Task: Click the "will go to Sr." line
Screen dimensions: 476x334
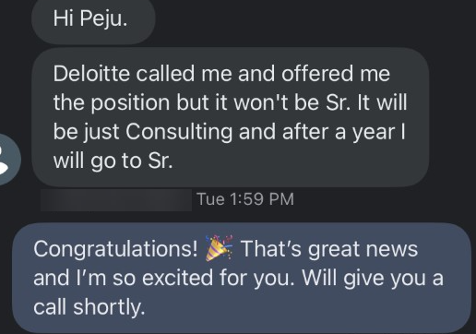Action: tap(113, 161)
